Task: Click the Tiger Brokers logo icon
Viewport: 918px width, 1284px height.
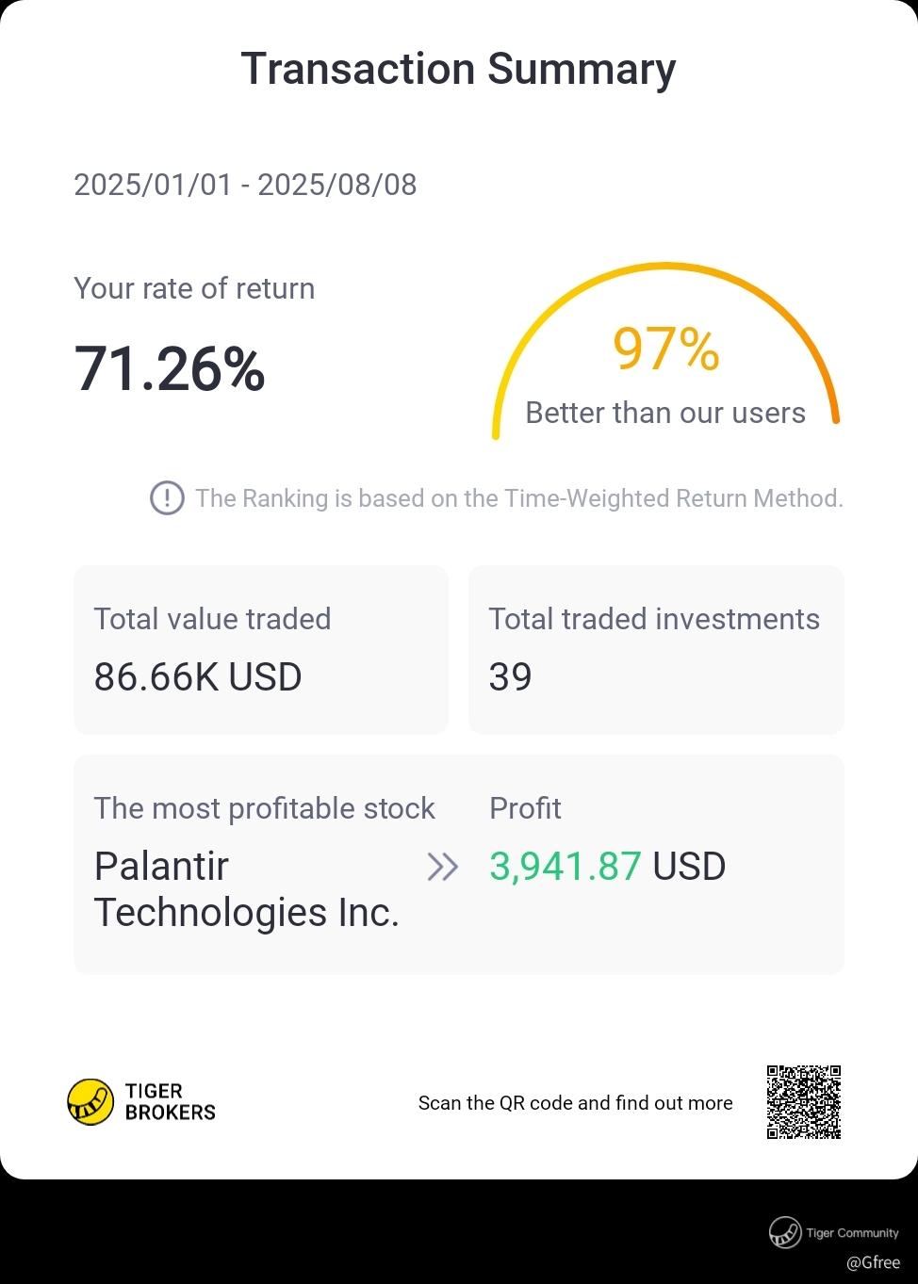Action: click(90, 1102)
